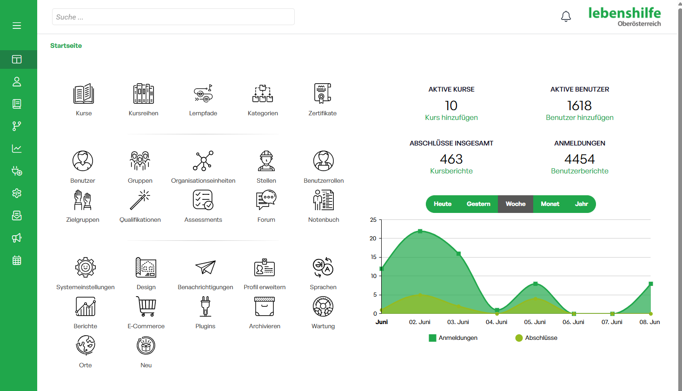The width and height of the screenshot is (682, 391).
Task: Open Forum icon
Action: [x=266, y=200]
